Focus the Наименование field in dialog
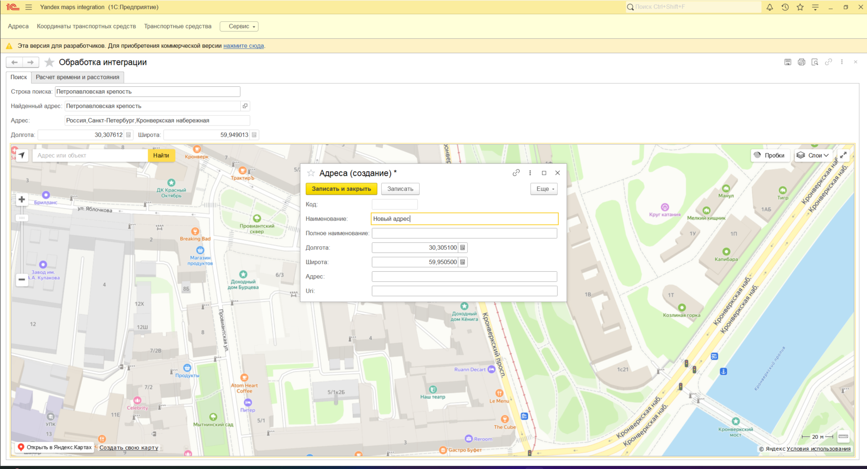 tap(464, 219)
